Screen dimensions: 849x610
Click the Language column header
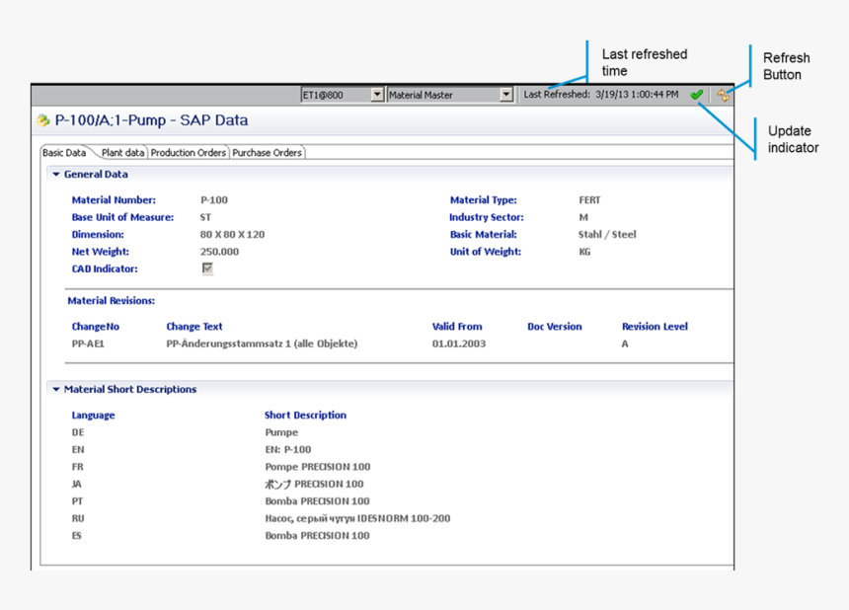pos(93,416)
